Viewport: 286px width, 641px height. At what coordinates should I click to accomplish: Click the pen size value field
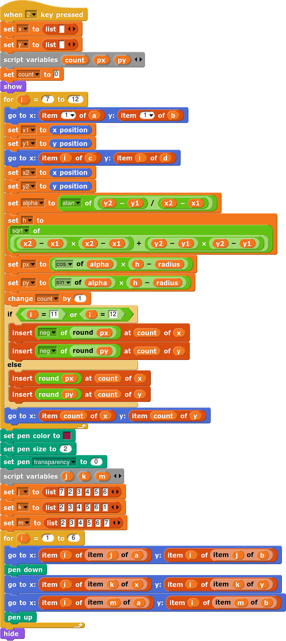tap(65, 449)
